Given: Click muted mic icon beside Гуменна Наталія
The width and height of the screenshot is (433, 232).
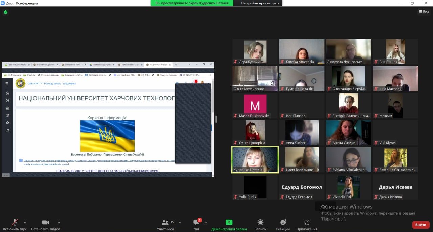Looking at the screenshot, I should point(282,89).
